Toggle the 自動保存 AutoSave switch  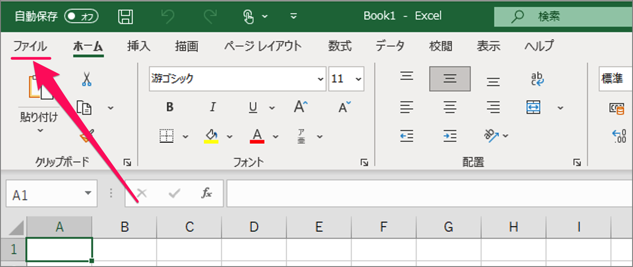click(x=81, y=17)
